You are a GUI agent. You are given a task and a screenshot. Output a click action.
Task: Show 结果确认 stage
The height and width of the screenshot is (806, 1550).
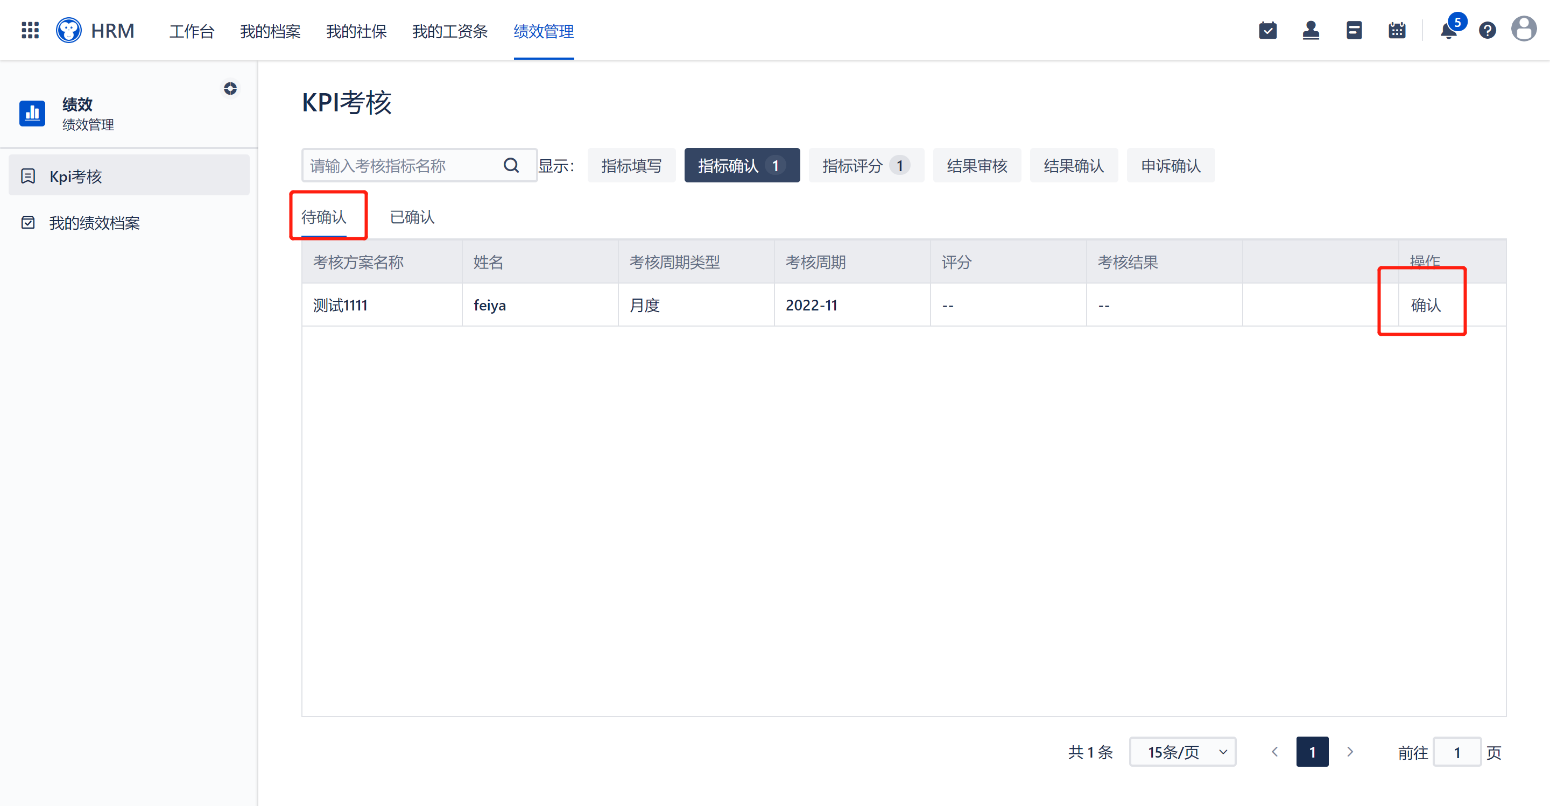(x=1074, y=165)
